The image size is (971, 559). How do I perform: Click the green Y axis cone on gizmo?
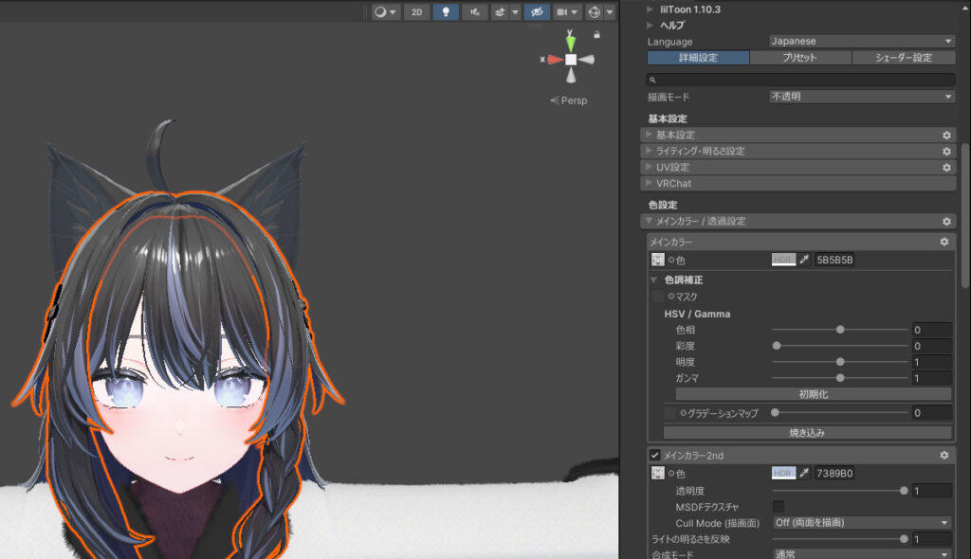click(x=571, y=43)
